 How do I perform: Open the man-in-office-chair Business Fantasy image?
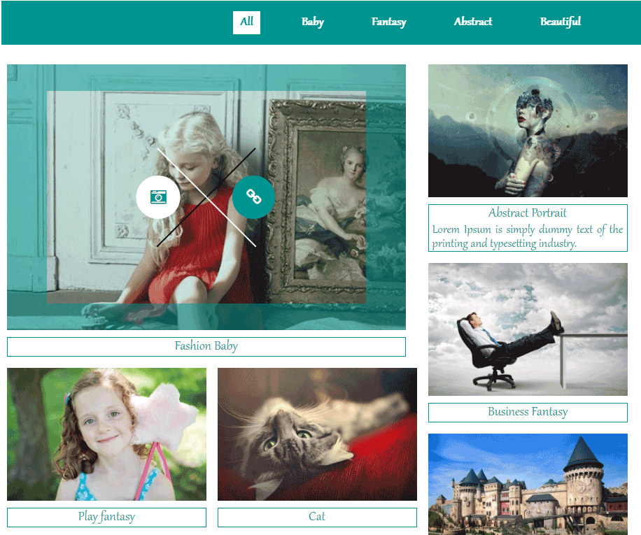coord(527,329)
